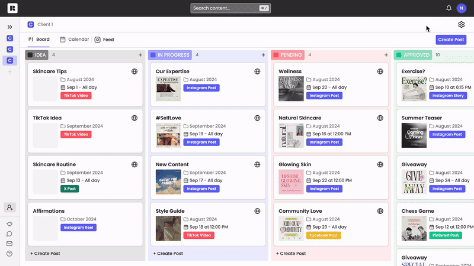
Task: Open the Chess Game thumbnail
Action: (414, 228)
